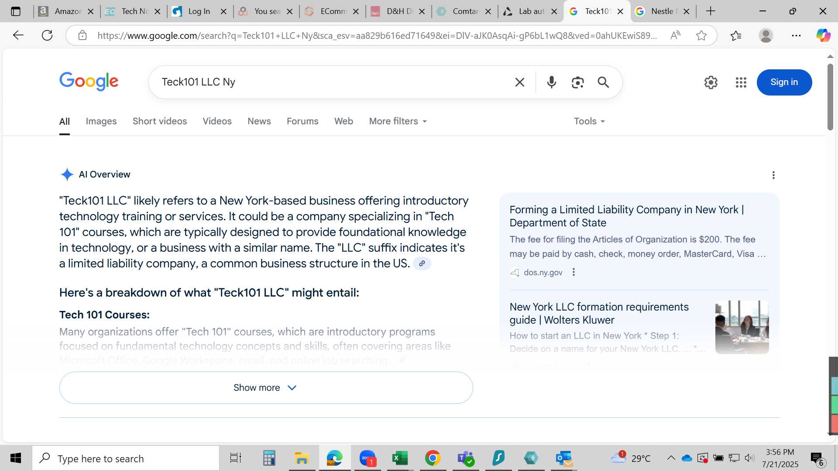Open Read aloud in address bar

pyautogui.click(x=675, y=35)
